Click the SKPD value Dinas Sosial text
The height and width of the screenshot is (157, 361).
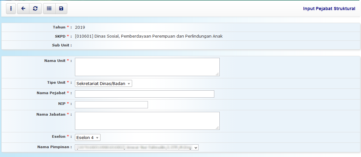(x=149, y=36)
